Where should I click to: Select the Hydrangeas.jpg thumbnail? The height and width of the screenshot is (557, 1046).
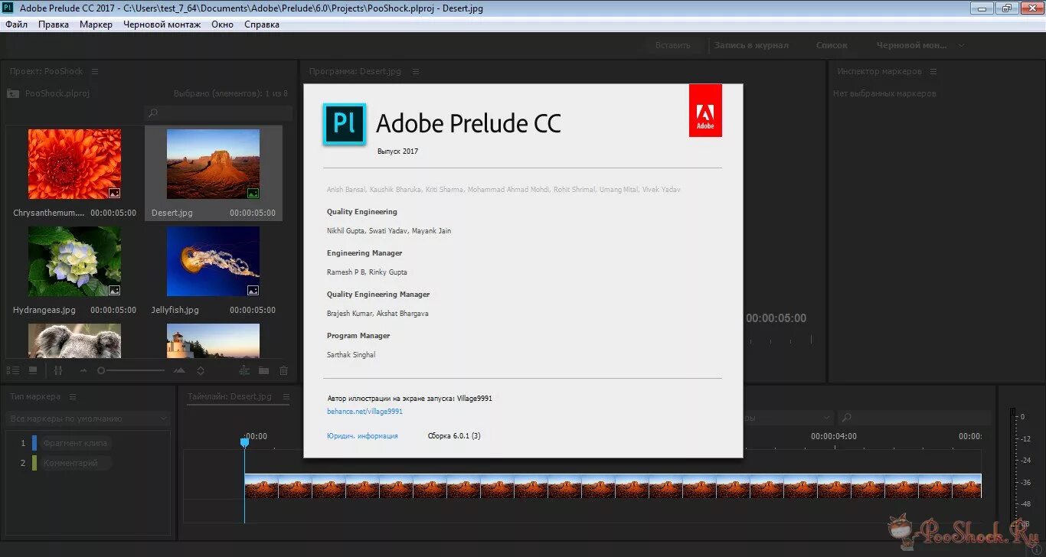coord(74,261)
